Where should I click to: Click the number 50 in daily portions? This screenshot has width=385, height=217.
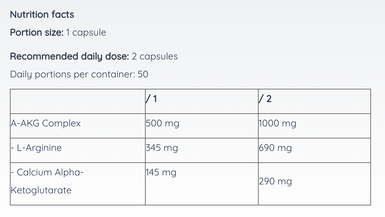(143, 74)
